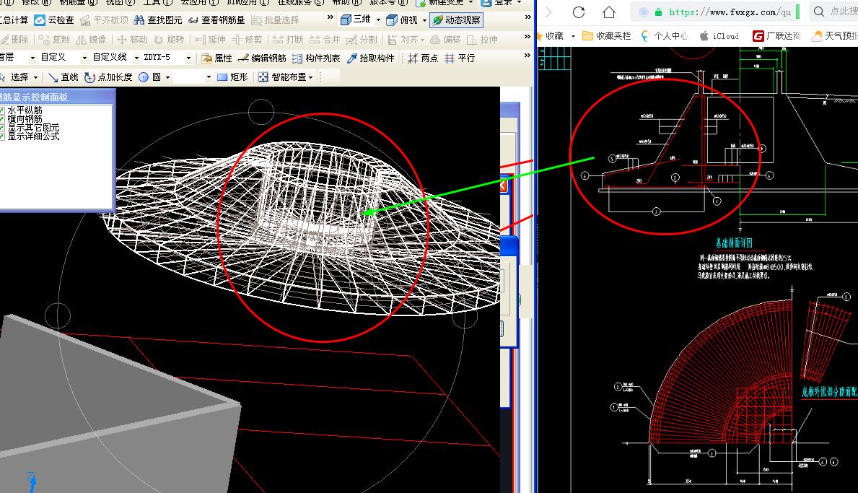Viewport: 858px width, 493px height.
Task: Toggle the 横向钢筋 checkbox
Action: point(2,118)
